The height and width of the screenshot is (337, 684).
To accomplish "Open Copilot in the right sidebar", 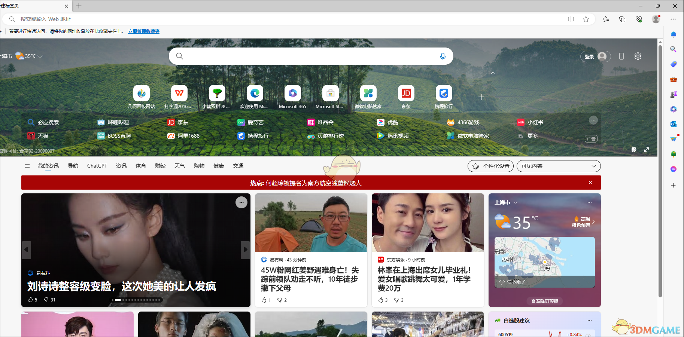I will pos(673,109).
